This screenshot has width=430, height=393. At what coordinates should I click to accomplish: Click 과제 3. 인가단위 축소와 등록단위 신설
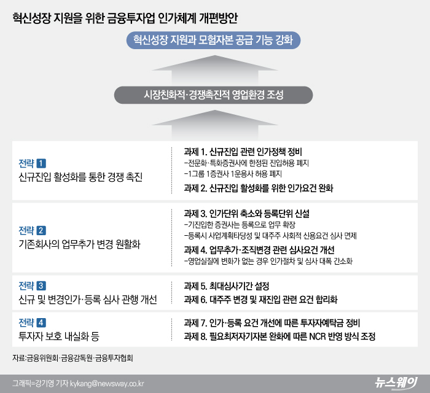247,214
